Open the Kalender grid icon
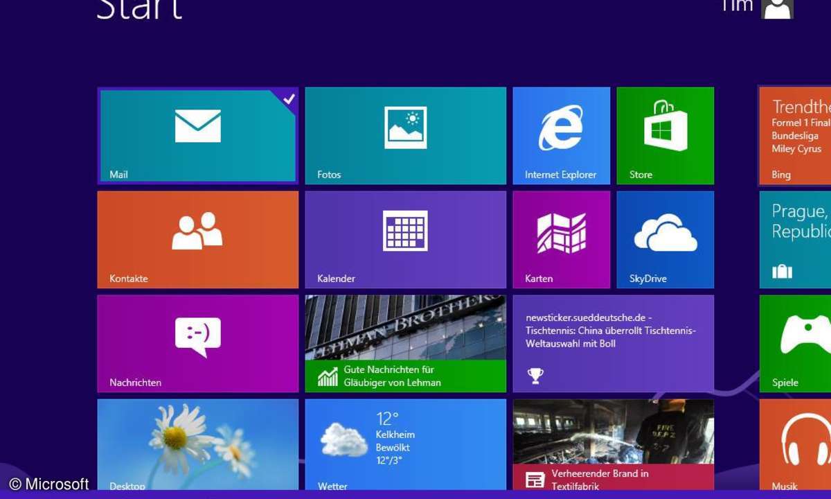The width and height of the screenshot is (831, 499). coord(406,231)
